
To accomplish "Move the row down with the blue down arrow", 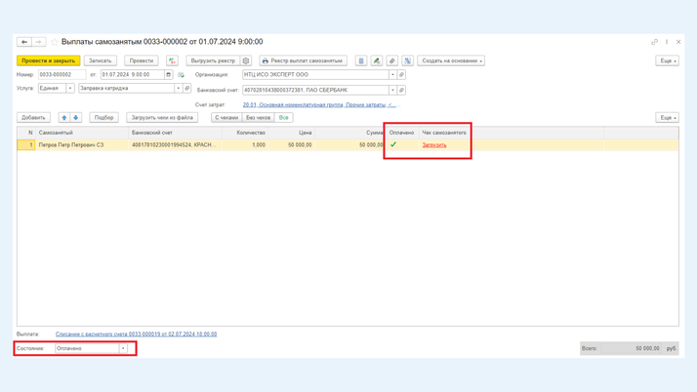I will tap(76, 117).
